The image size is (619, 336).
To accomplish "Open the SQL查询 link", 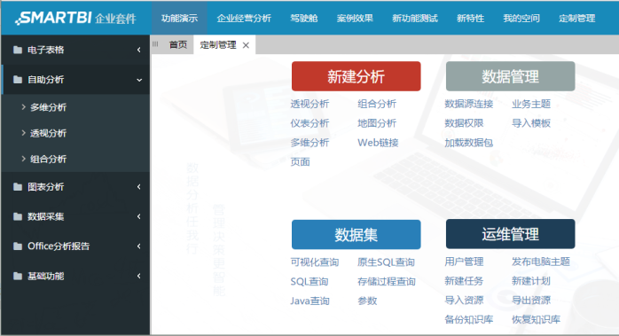I will point(309,282).
